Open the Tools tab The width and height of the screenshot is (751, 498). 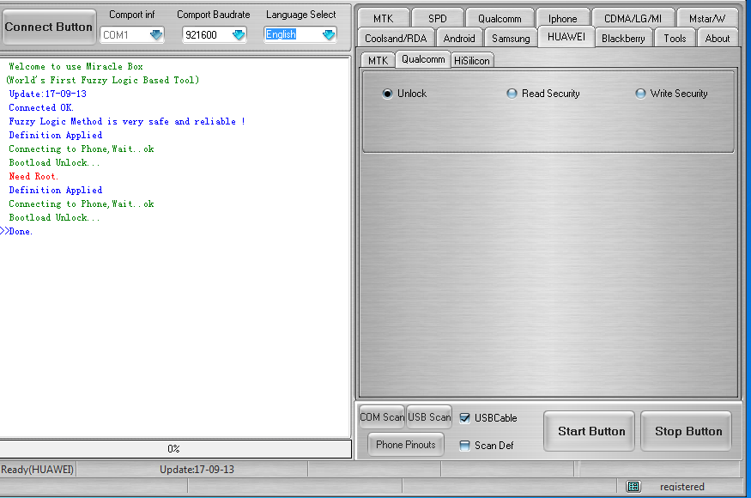tap(675, 39)
